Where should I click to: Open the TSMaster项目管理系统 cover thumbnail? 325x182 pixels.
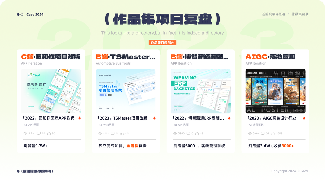pyautogui.click(x=125, y=91)
